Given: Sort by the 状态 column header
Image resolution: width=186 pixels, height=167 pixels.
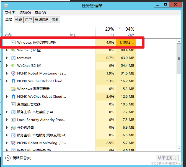Looking at the screenshot, I should tap(82, 32).
